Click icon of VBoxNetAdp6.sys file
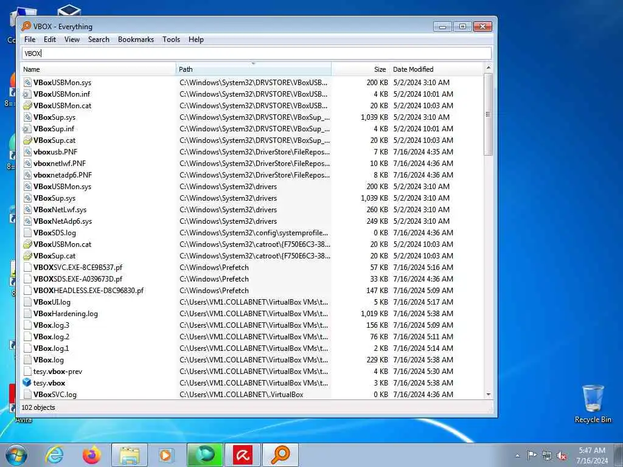 (x=27, y=221)
